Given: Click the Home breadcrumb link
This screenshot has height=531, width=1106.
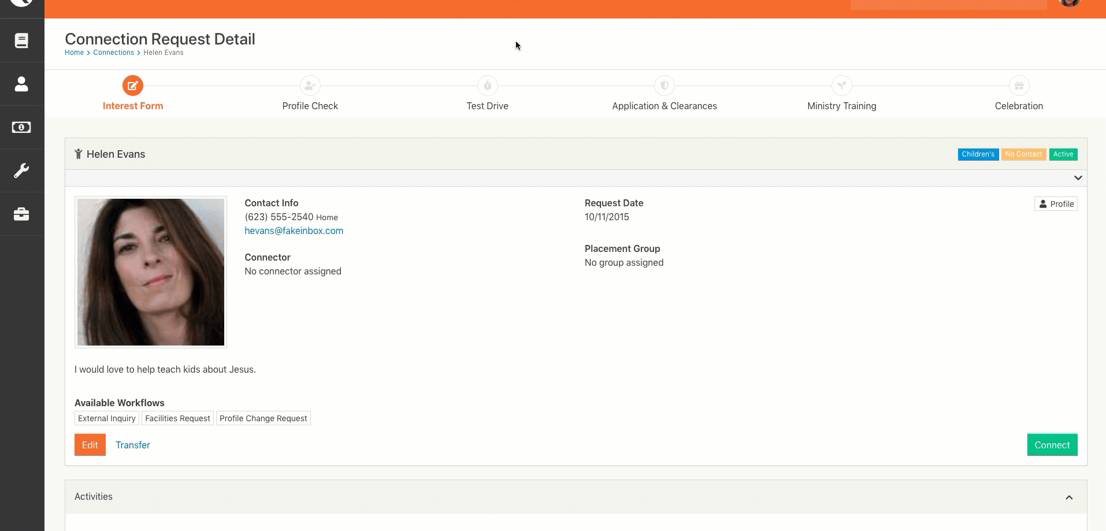Looking at the screenshot, I should 74,53.
